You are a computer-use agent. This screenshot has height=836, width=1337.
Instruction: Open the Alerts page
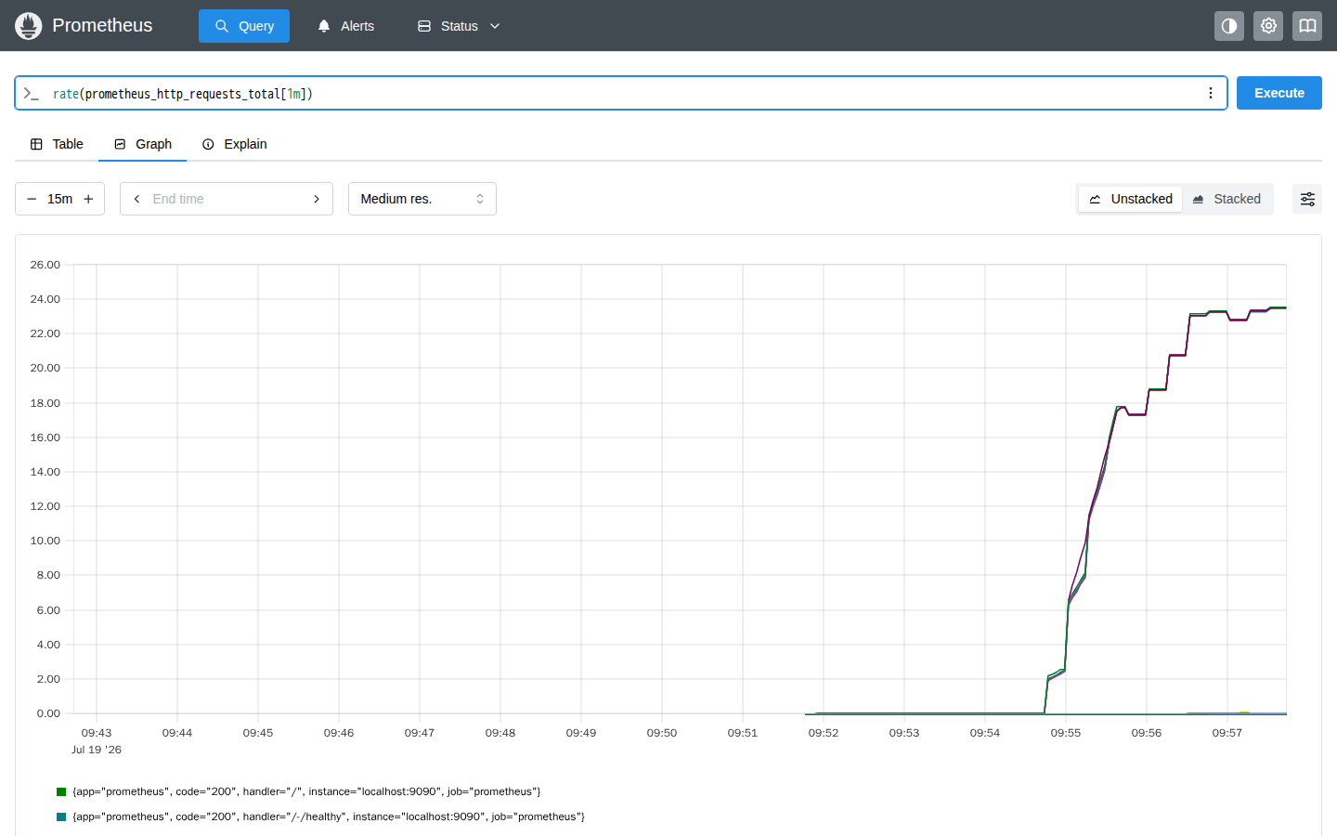click(345, 26)
